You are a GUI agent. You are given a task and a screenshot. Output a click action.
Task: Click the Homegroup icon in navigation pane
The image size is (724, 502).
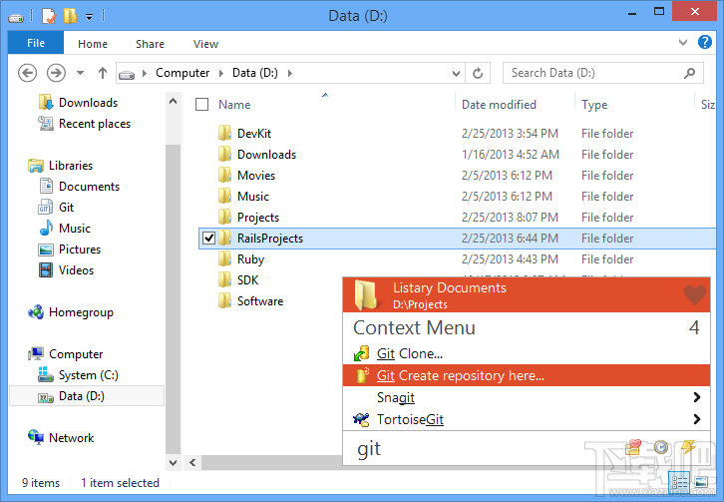point(36,312)
